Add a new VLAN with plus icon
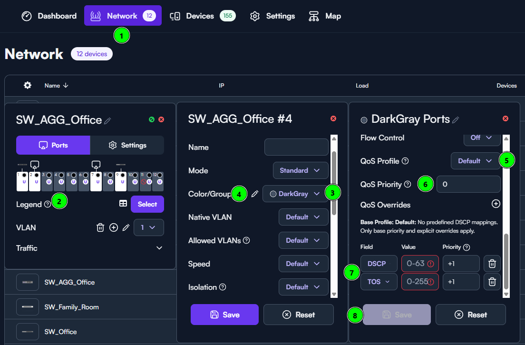 113,227
